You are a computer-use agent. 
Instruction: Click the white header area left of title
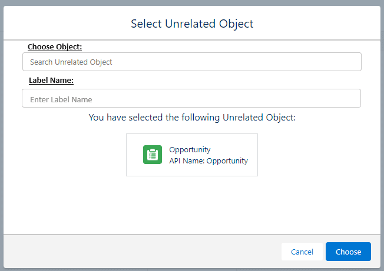[59, 24]
